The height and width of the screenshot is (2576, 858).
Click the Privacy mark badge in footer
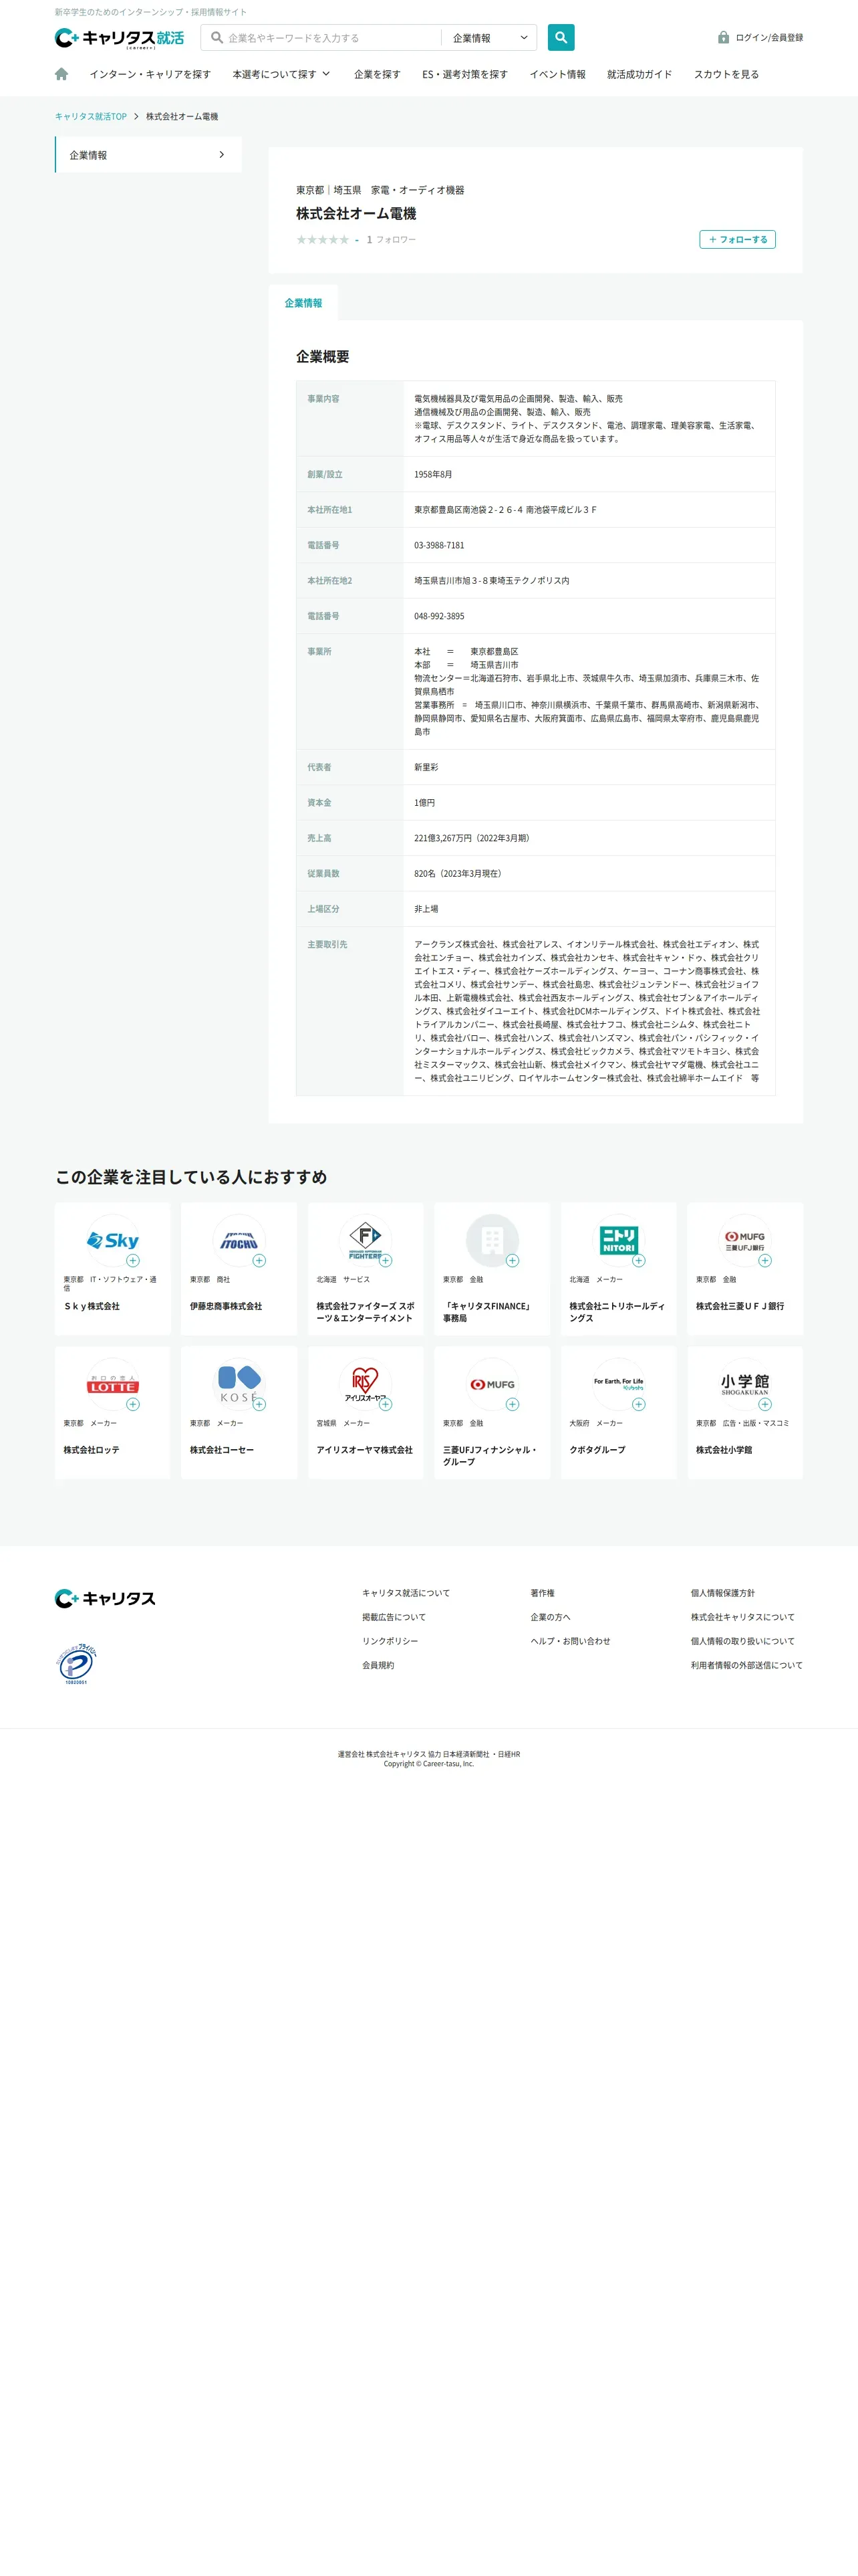pos(76,1665)
